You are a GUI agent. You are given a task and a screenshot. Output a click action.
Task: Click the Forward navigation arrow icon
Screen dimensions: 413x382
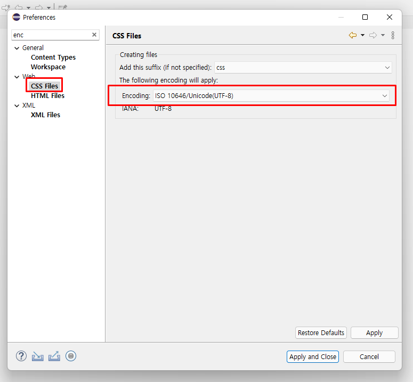(x=373, y=35)
